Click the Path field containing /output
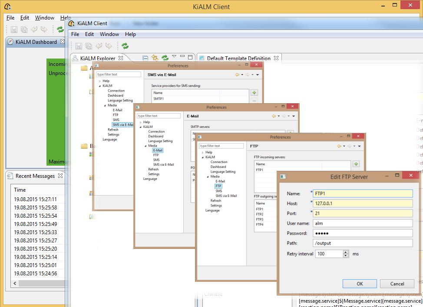This screenshot has height=307, width=423. pyautogui.click(x=363, y=243)
